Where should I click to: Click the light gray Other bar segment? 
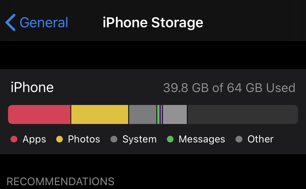(175, 114)
